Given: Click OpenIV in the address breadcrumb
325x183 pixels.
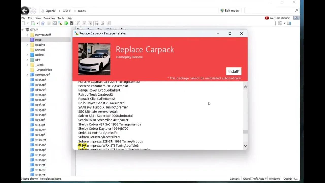Looking at the screenshot, I should (x=51, y=11).
